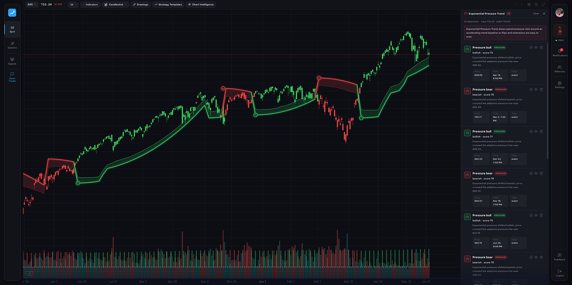Add the score 71 Pressure bull detection
Image resolution: width=572 pixels, height=285 pixels.
coord(531,131)
